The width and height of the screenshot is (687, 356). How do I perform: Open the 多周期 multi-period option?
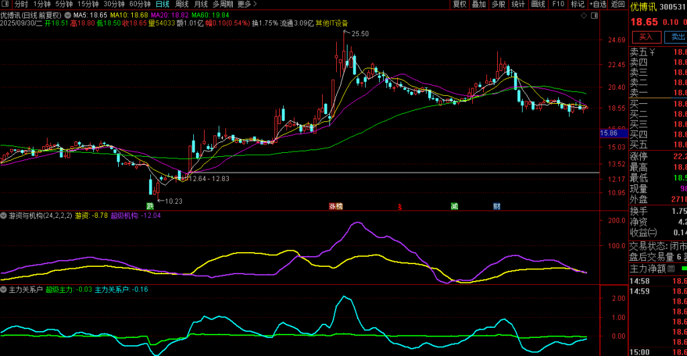click(x=223, y=4)
